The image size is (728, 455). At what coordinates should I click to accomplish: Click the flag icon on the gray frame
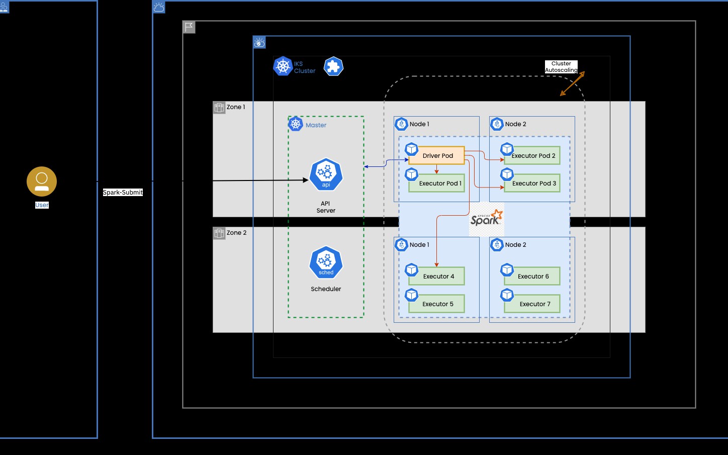coord(189,27)
